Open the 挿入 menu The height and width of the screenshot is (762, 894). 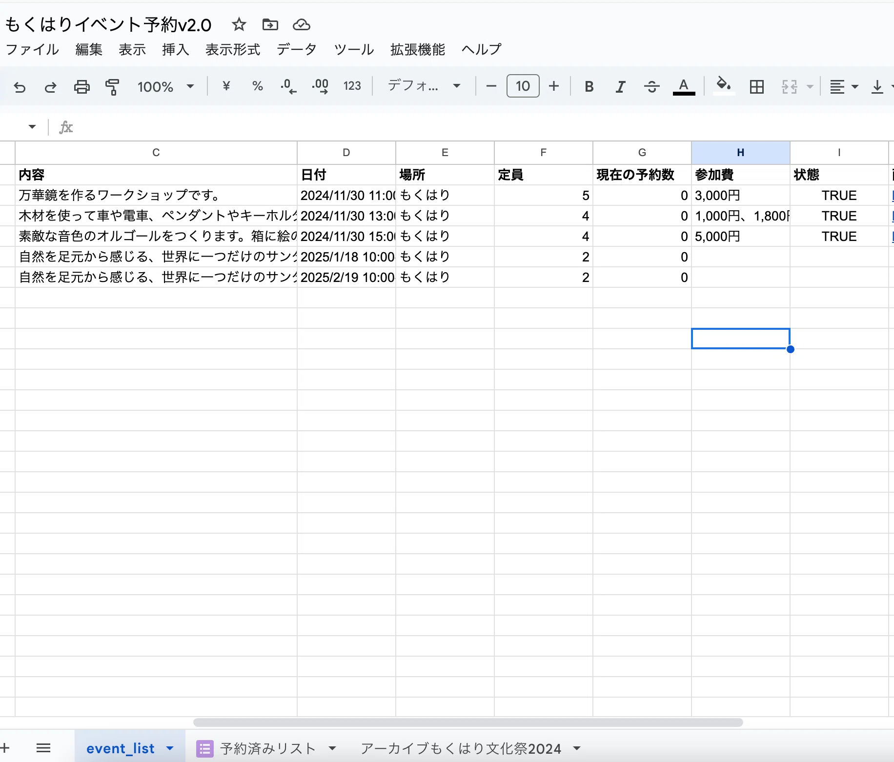point(176,49)
